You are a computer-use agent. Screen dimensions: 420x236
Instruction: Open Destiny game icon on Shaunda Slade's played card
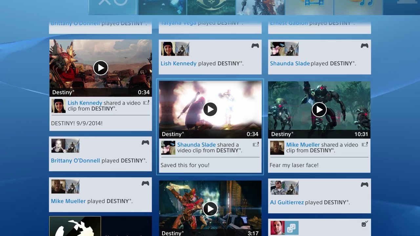(291, 49)
